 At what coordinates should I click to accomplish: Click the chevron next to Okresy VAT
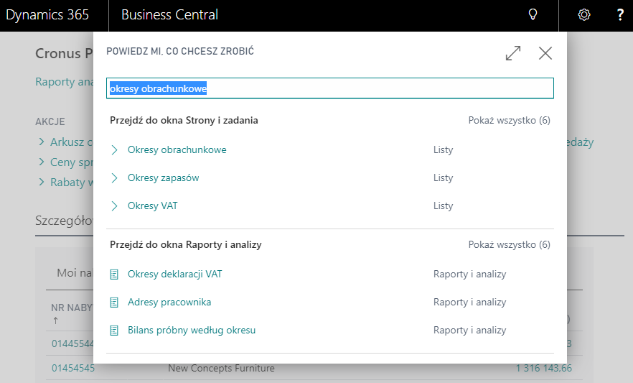pyautogui.click(x=114, y=206)
